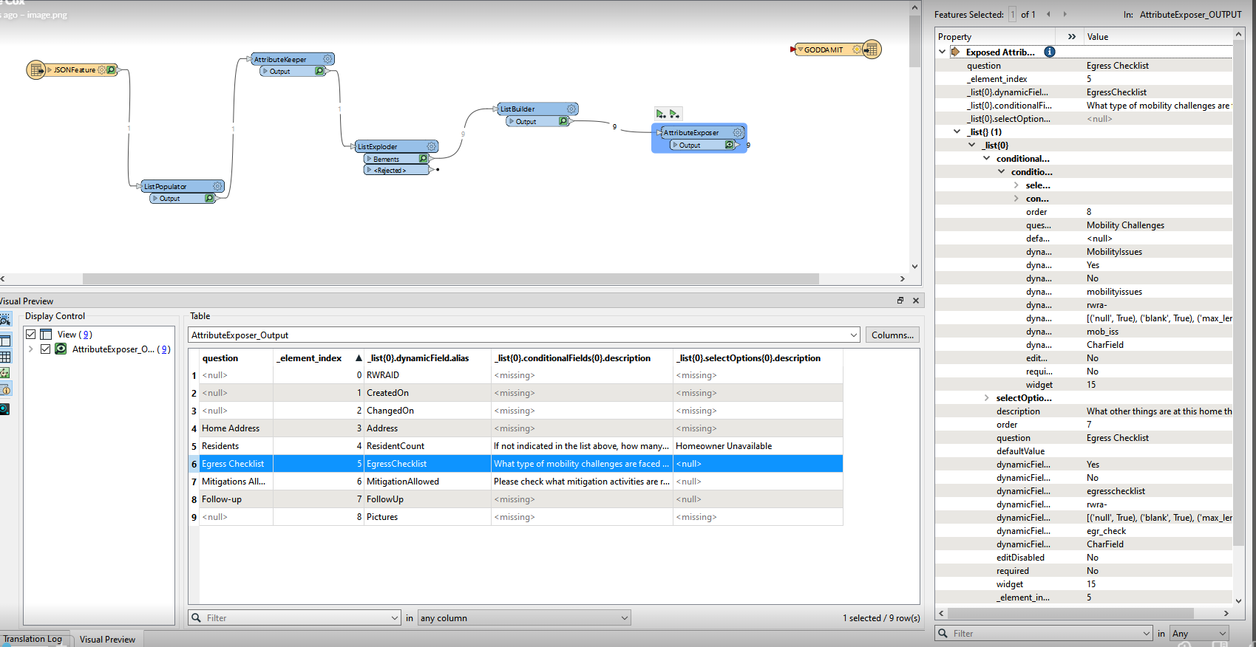Toggle the select-and-zoom tool in Visual Preview
Image resolution: width=1256 pixels, height=647 pixels.
[x=4, y=320]
